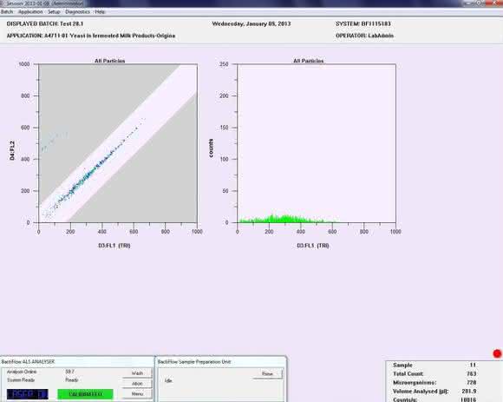This screenshot has width=503, height=402.
Task: Click the D3:FL1 vs D4:FL2 scatter plot
Action: pos(118,143)
